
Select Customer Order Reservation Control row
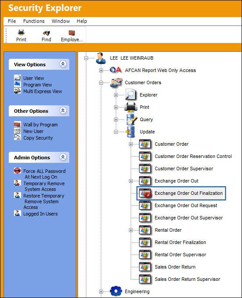[x=193, y=156]
